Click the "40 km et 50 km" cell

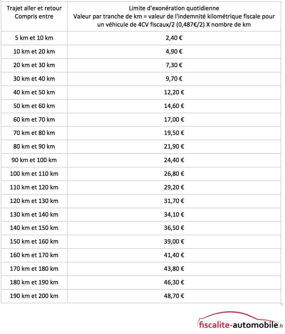34,92
